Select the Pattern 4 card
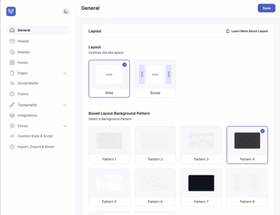 coord(247,145)
